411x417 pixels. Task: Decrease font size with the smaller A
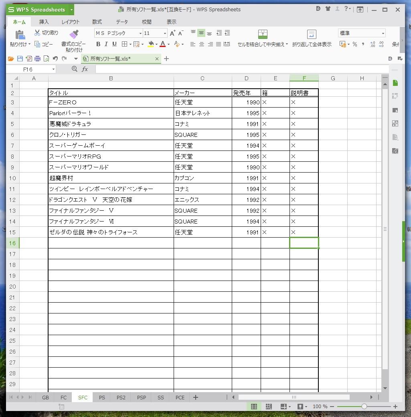181,33
